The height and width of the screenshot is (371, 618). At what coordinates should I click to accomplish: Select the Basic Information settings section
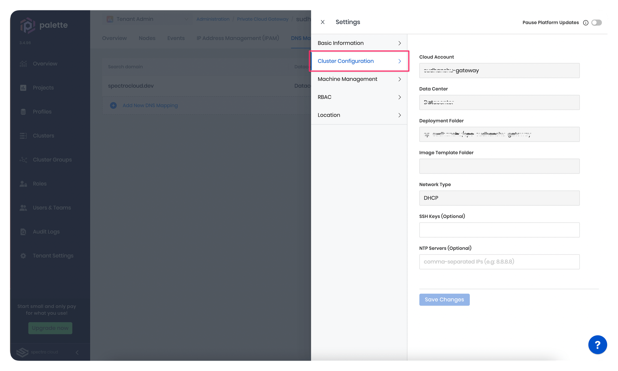point(359,43)
